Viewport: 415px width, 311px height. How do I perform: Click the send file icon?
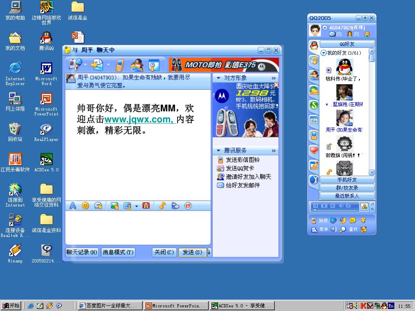(x=97, y=65)
